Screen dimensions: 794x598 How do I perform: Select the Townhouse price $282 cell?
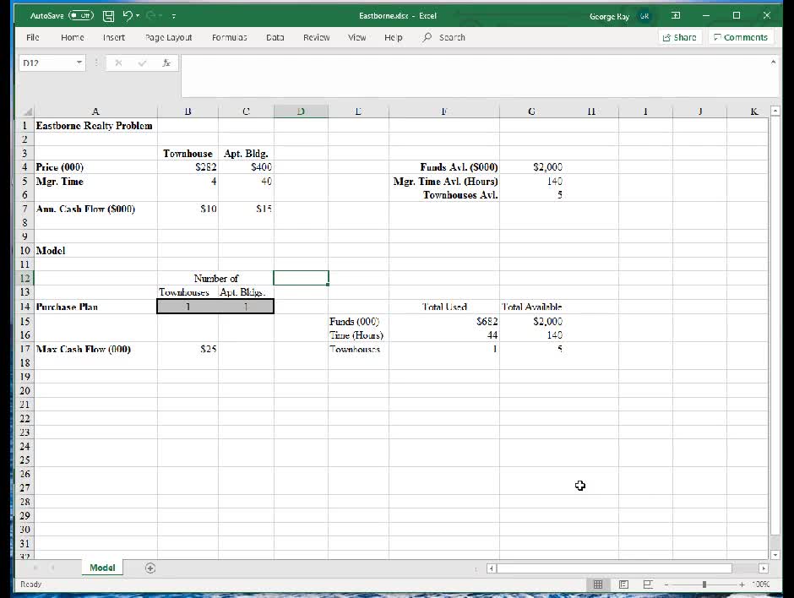188,167
